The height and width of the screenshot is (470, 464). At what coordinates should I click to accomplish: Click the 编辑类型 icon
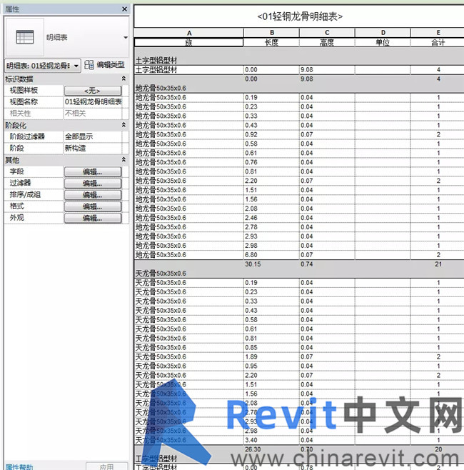89,65
